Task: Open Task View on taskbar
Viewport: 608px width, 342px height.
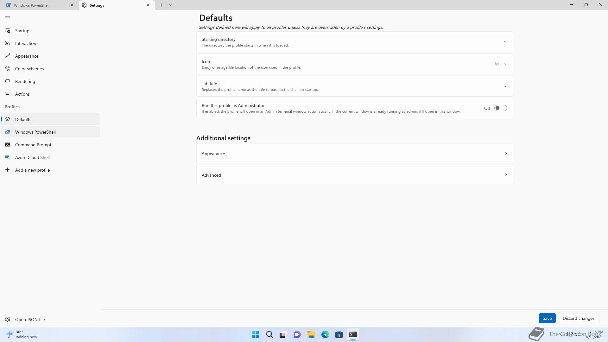Action: (283, 334)
